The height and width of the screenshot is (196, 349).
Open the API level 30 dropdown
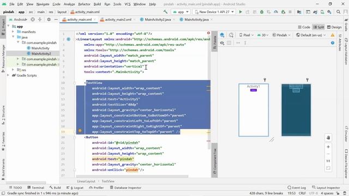click(263, 35)
